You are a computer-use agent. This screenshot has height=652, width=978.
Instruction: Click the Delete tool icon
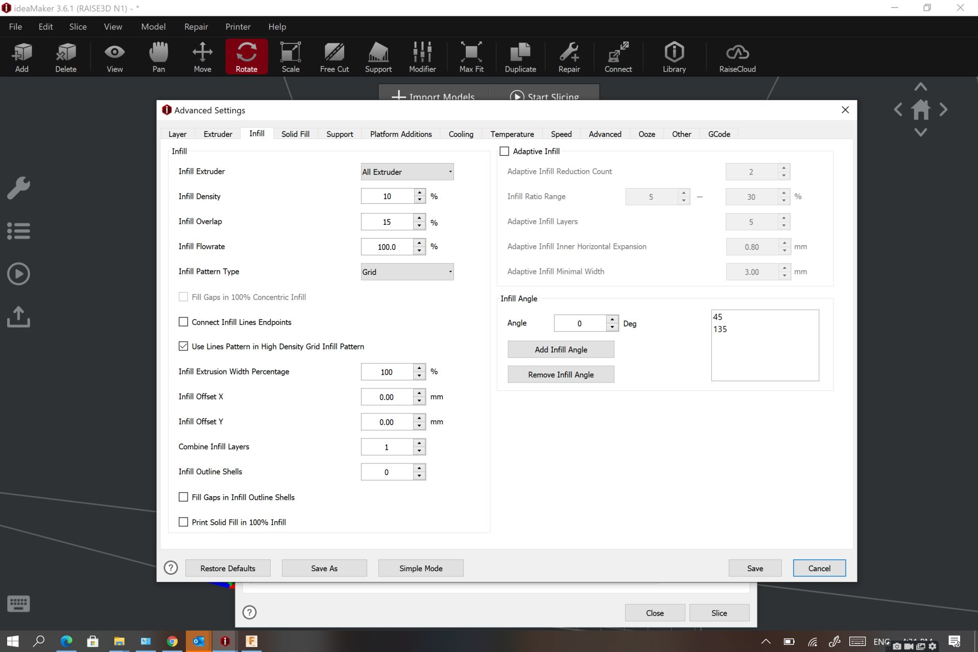tap(66, 57)
